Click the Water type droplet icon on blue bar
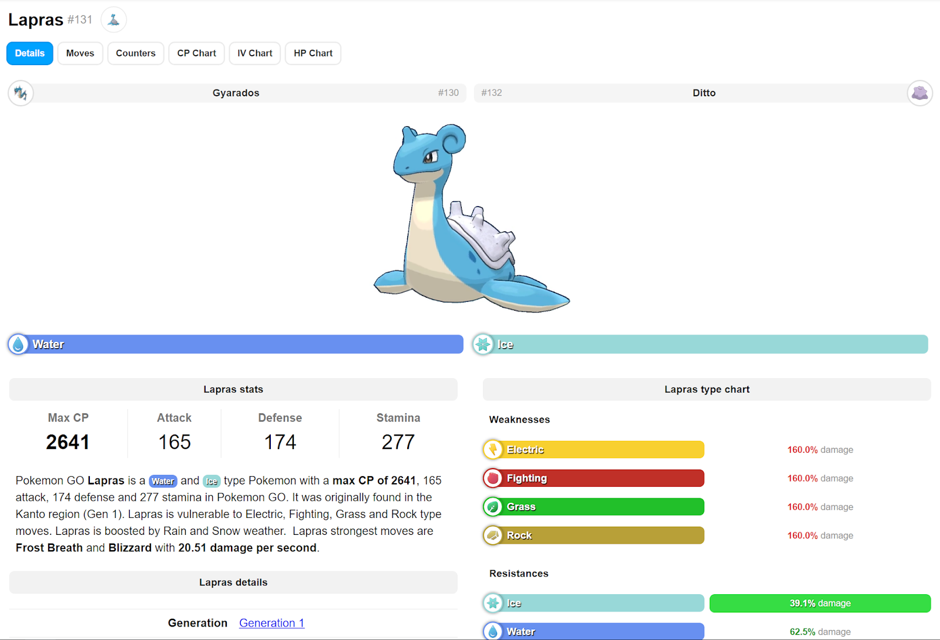 pyautogui.click(x=18, y=345)
